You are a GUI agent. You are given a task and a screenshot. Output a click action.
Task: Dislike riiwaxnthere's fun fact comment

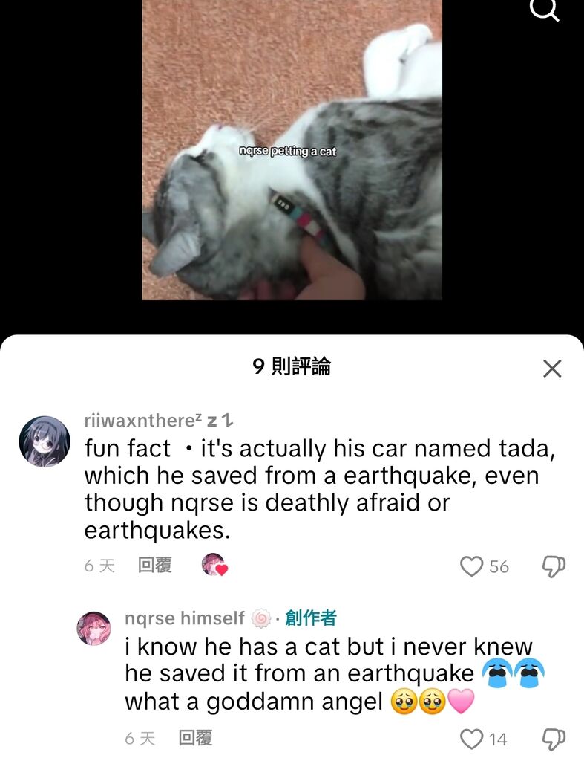(553, 566)
